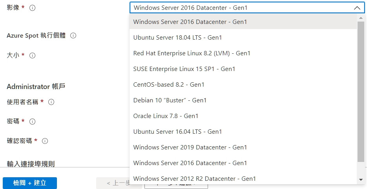Image resolution: width=367 pixels, height=189 pixels.
Task: Click info icon beside 使用者名稱
Action: coord(51,102)
